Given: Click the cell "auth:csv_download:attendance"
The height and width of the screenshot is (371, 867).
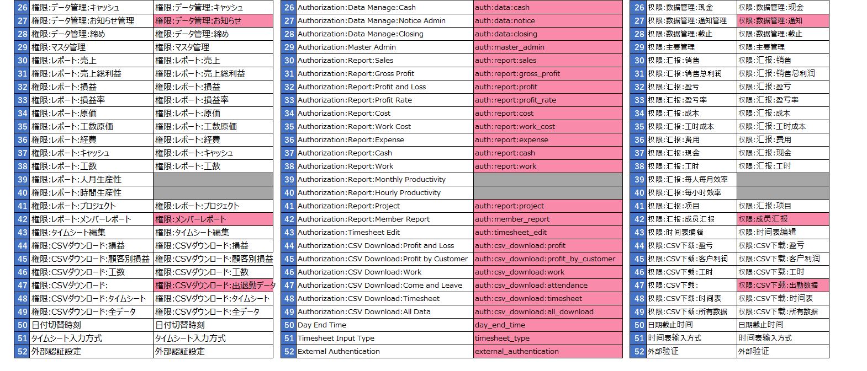Looking at the screenshot, I should [548, 286].
